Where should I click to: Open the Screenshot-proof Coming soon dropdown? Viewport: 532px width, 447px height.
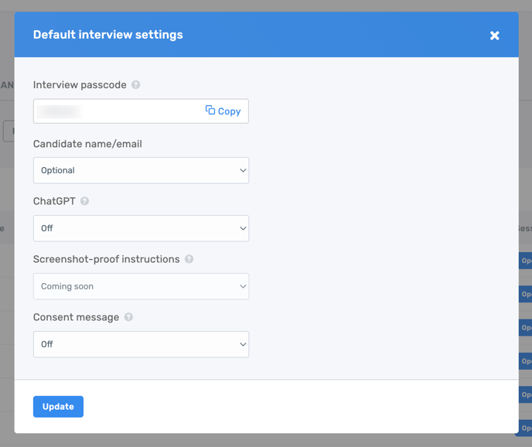[x=141, y=286]
